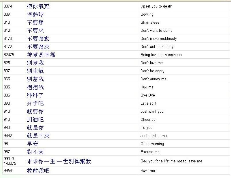Select the text 'Bye Bye'

click(148, 95)
